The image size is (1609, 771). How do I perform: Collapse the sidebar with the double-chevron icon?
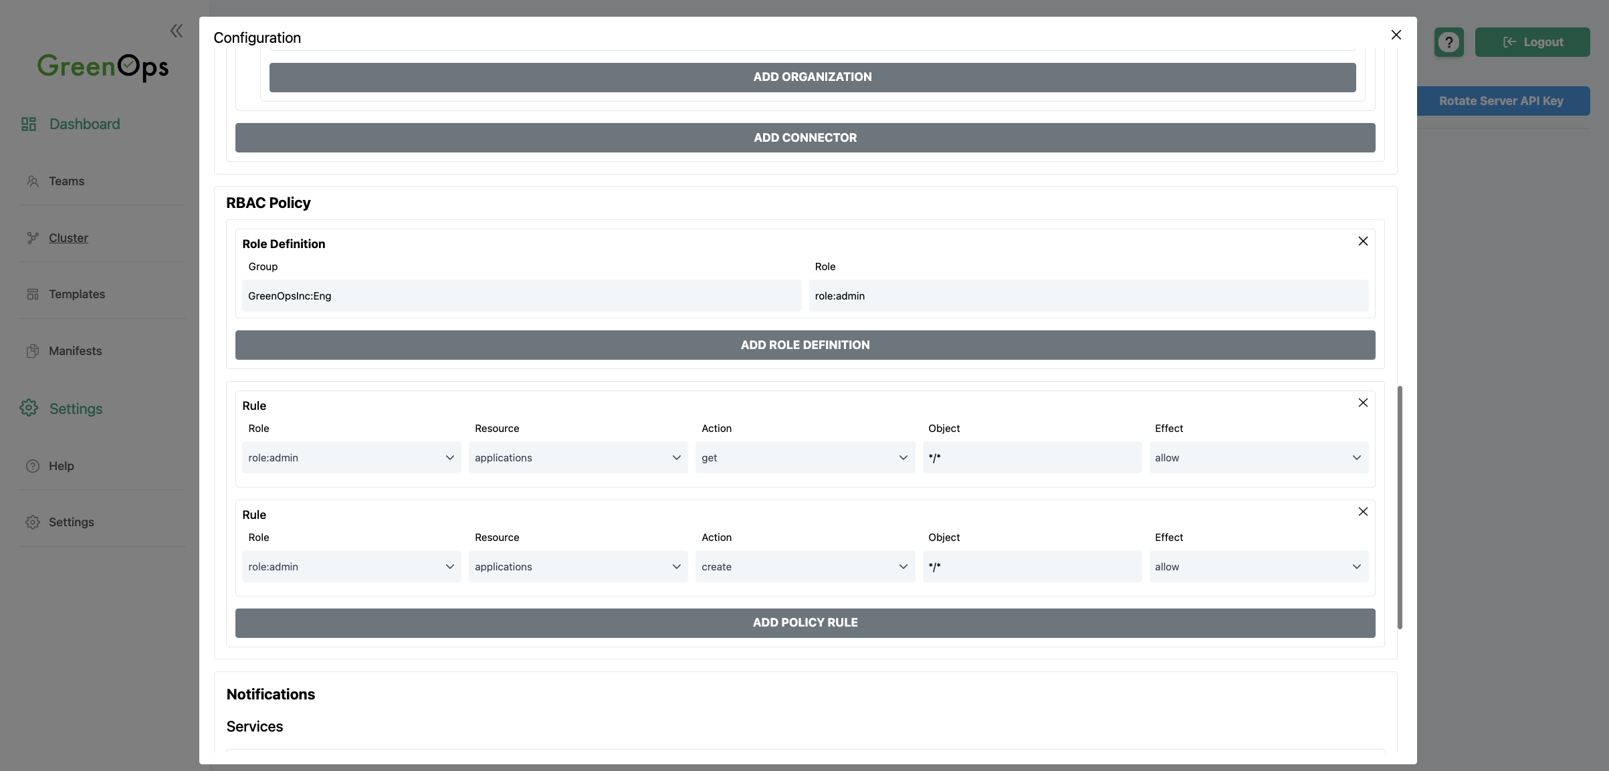177,31
